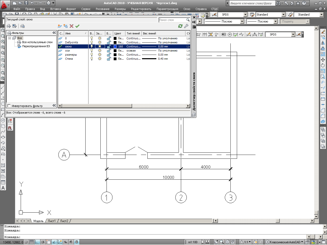327x245 pixels.
Task: Click the Delete Layer red X icon
Action: tap(72, 26)
